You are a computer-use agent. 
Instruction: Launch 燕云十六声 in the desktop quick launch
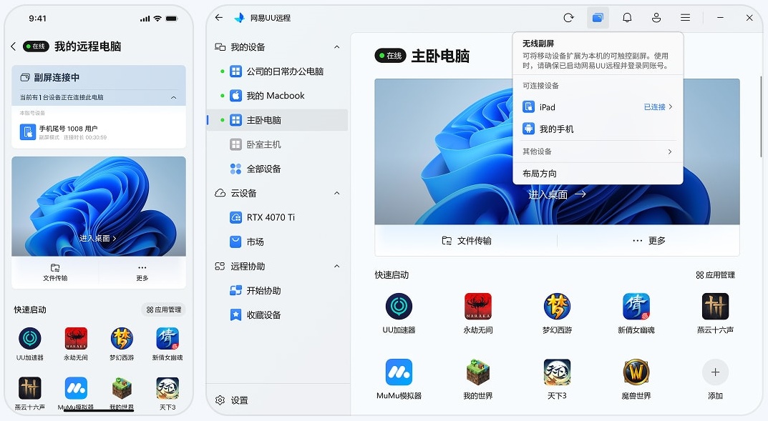[715, 307]
